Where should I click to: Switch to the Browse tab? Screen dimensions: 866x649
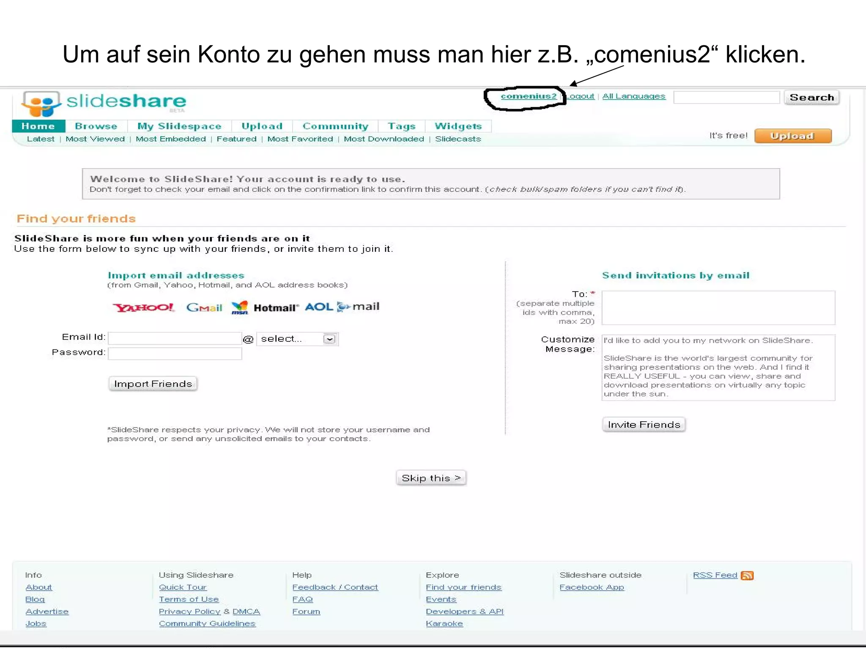96,126
